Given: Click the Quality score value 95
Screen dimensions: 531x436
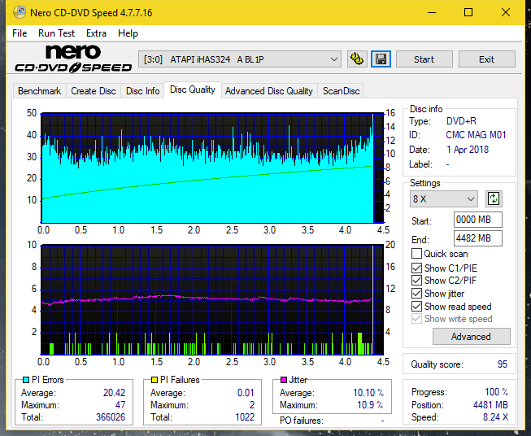Looking at the screenshot, I should point(503,364).
